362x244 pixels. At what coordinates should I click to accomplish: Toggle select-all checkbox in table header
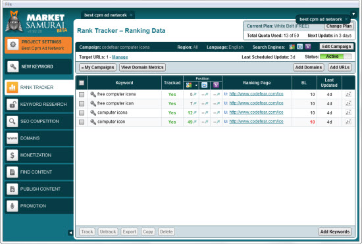[82, 83]
